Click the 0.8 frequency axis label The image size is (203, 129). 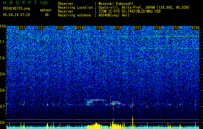[3, 90]
